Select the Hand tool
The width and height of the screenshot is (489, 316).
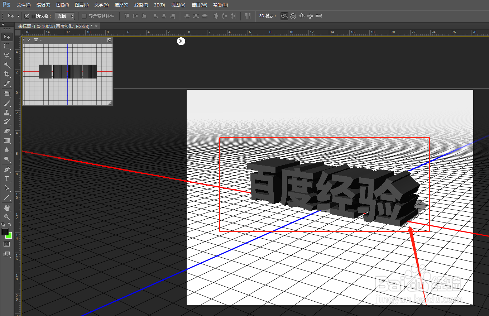7,208
